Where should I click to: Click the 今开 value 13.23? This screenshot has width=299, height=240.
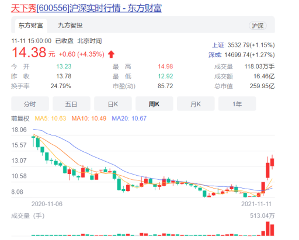(64, 67)
